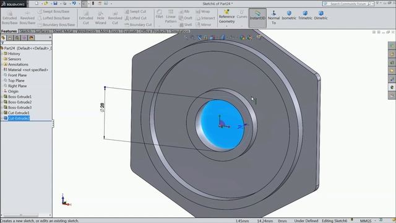Select the Shell tool
Screen dimensions: 396x223
click(x=186, y=25)
